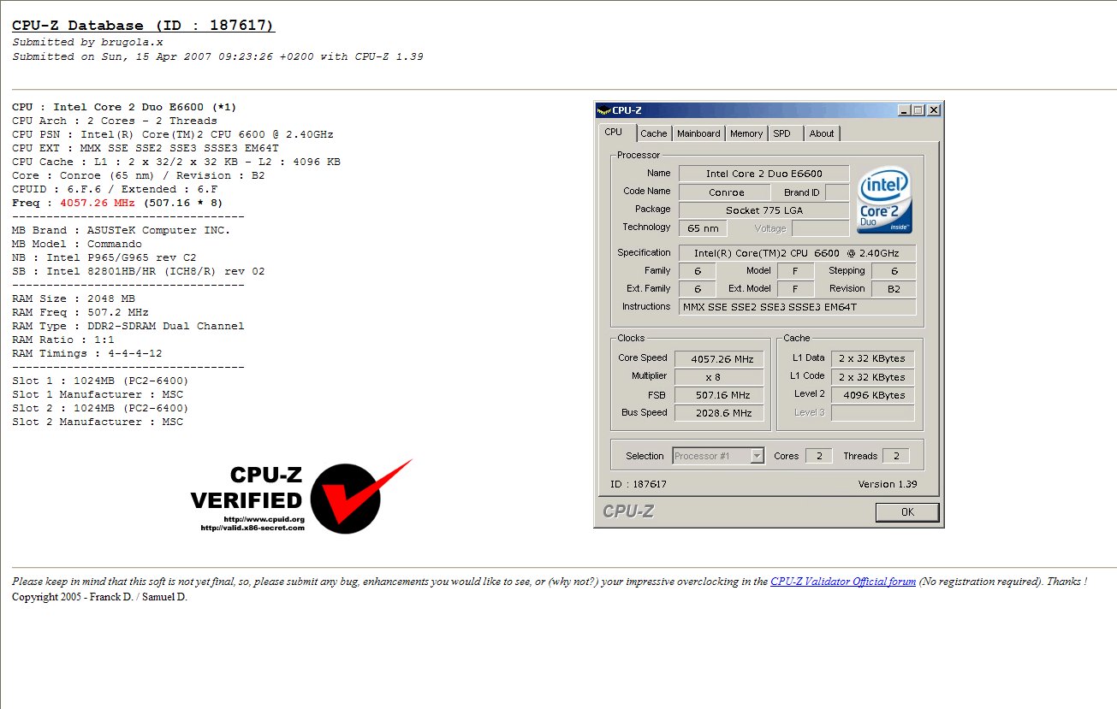Click the FSB value 507.16 MHz field

point(719,395)
